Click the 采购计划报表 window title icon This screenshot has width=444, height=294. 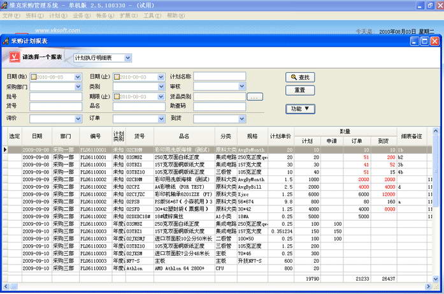tap(6, 41)
